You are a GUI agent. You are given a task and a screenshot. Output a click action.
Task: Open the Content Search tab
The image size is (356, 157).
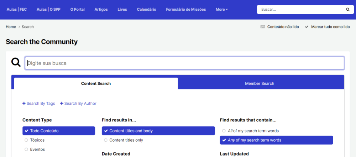[x=96, y=84]
